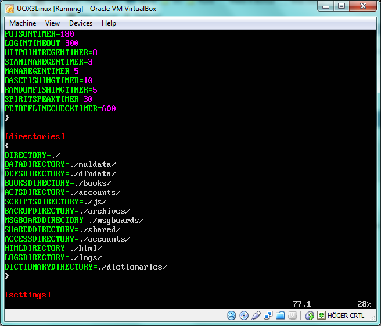This screenshot has height=326, width=381.
Task: Click the PETOFFLINECHECKTIMER=600 line
Action: pos(60,108)
